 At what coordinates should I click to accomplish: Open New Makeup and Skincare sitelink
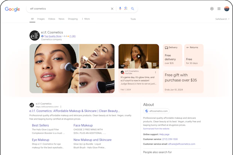tap(93, 140)
